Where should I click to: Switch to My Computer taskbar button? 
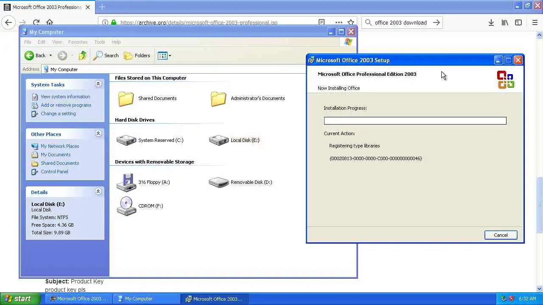pyautogui.click(x=146, y=299)
